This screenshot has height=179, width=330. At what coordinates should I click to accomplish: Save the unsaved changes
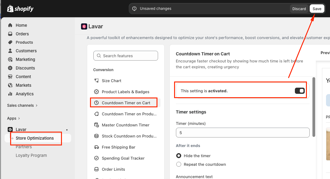click(317, 9)
